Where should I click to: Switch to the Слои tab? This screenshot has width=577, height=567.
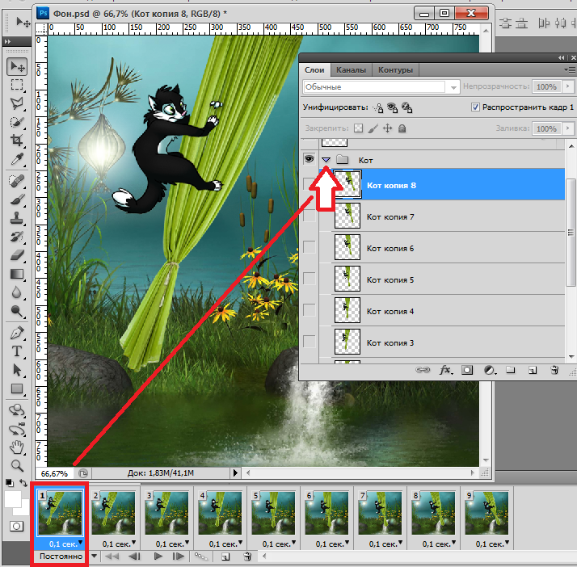point(314,69)
